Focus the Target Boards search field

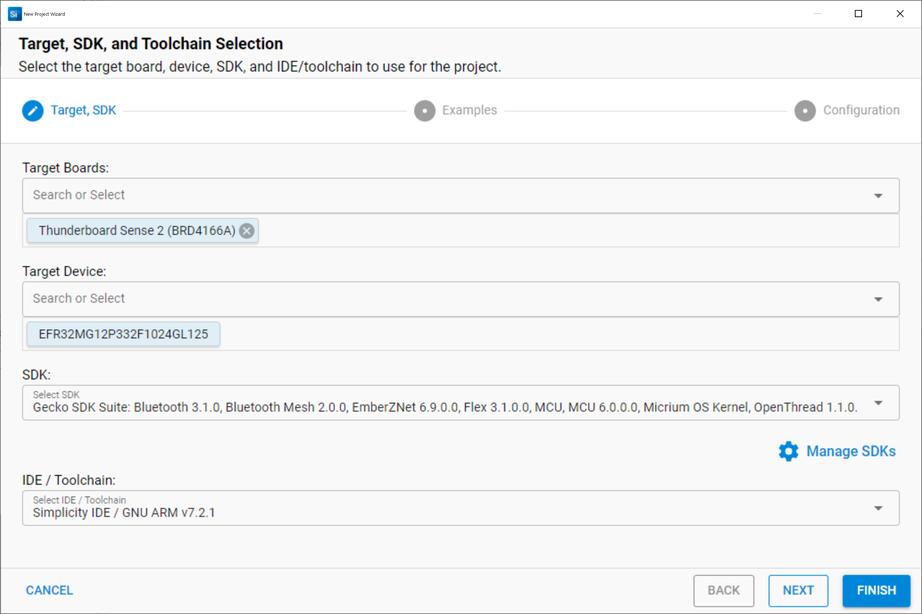click(x=461, y=195)
